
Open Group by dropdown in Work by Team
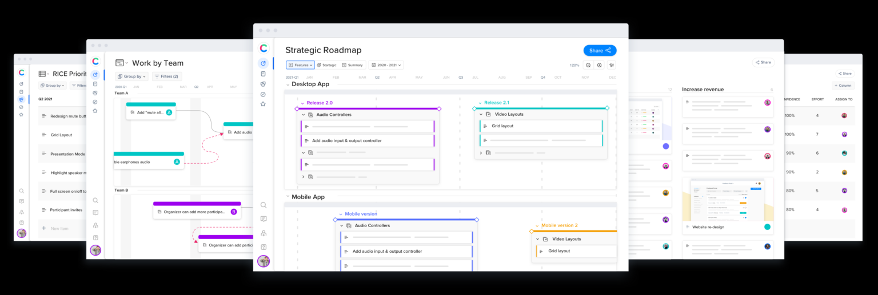[x=132, y=76]
